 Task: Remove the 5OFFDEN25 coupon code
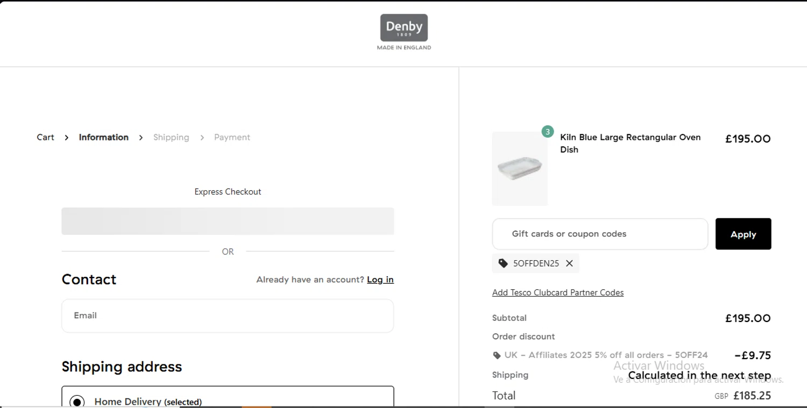click(569, 263)
